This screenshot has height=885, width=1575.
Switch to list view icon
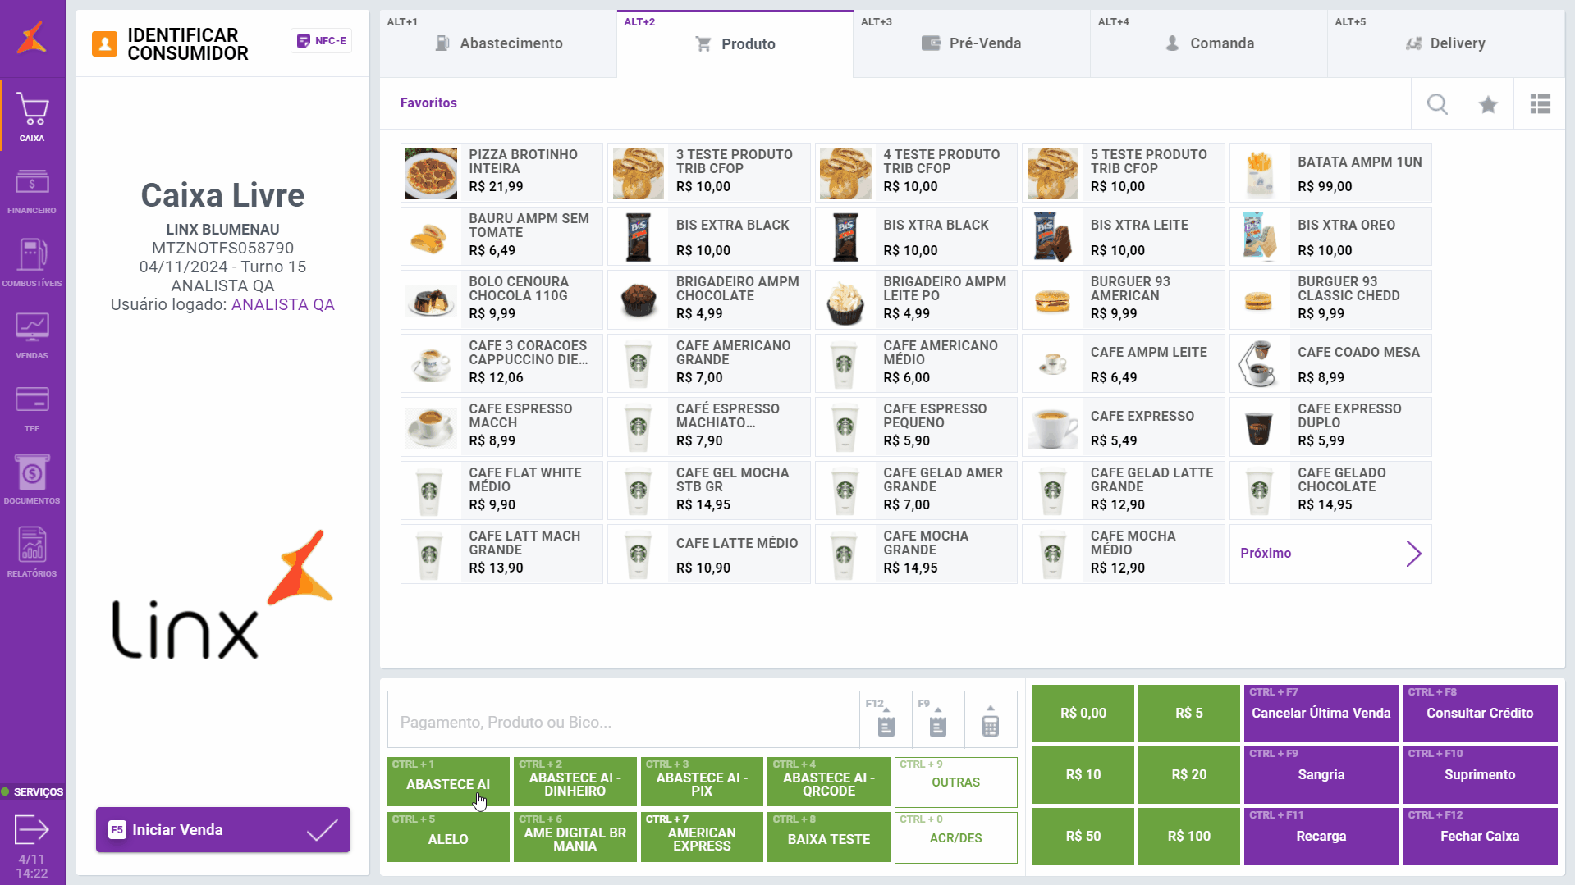1540,104
